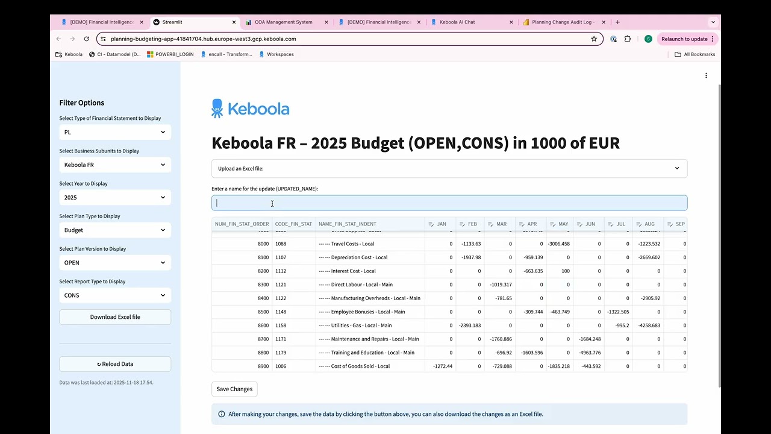
Task: Open Workspaces bookmark
Action: [x=276, y=54]
